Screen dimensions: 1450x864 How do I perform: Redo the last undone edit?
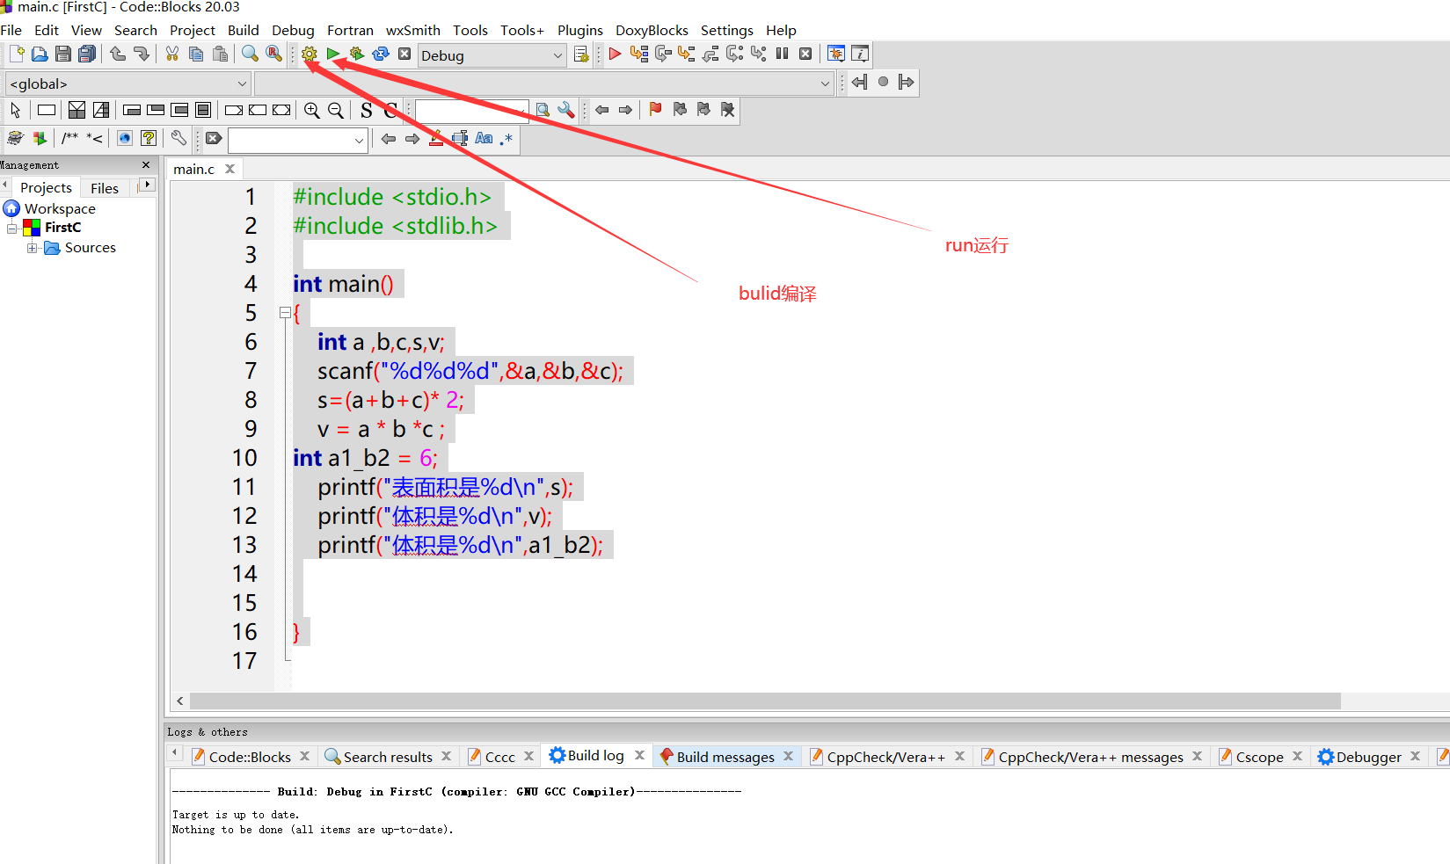coord(142,54)
